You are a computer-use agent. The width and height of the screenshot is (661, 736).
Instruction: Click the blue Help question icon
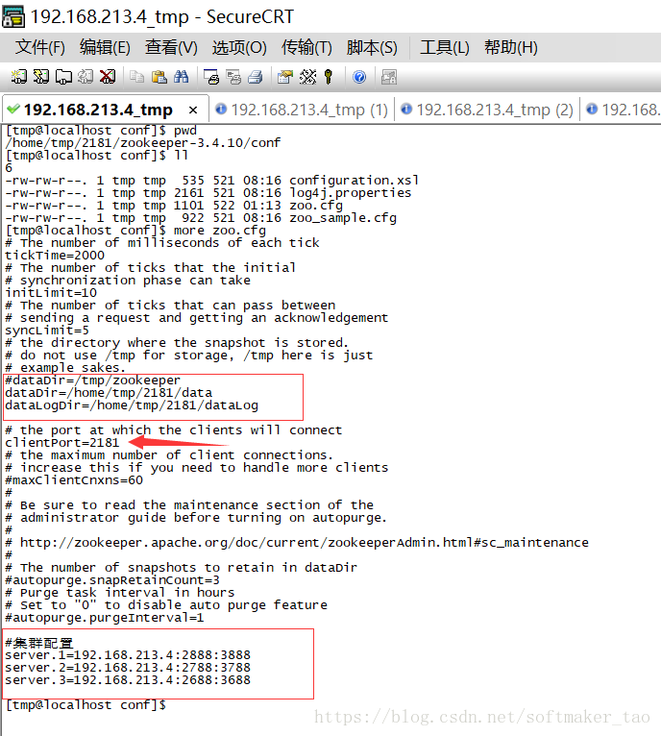[359, 77]
